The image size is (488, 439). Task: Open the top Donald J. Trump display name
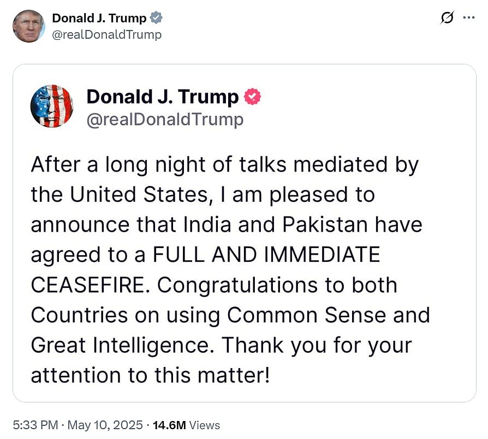(99, 18)
